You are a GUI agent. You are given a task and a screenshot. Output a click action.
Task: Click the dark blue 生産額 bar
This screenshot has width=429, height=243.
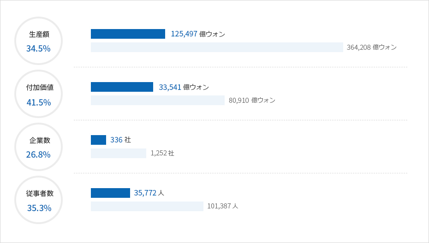coord(128,34)
